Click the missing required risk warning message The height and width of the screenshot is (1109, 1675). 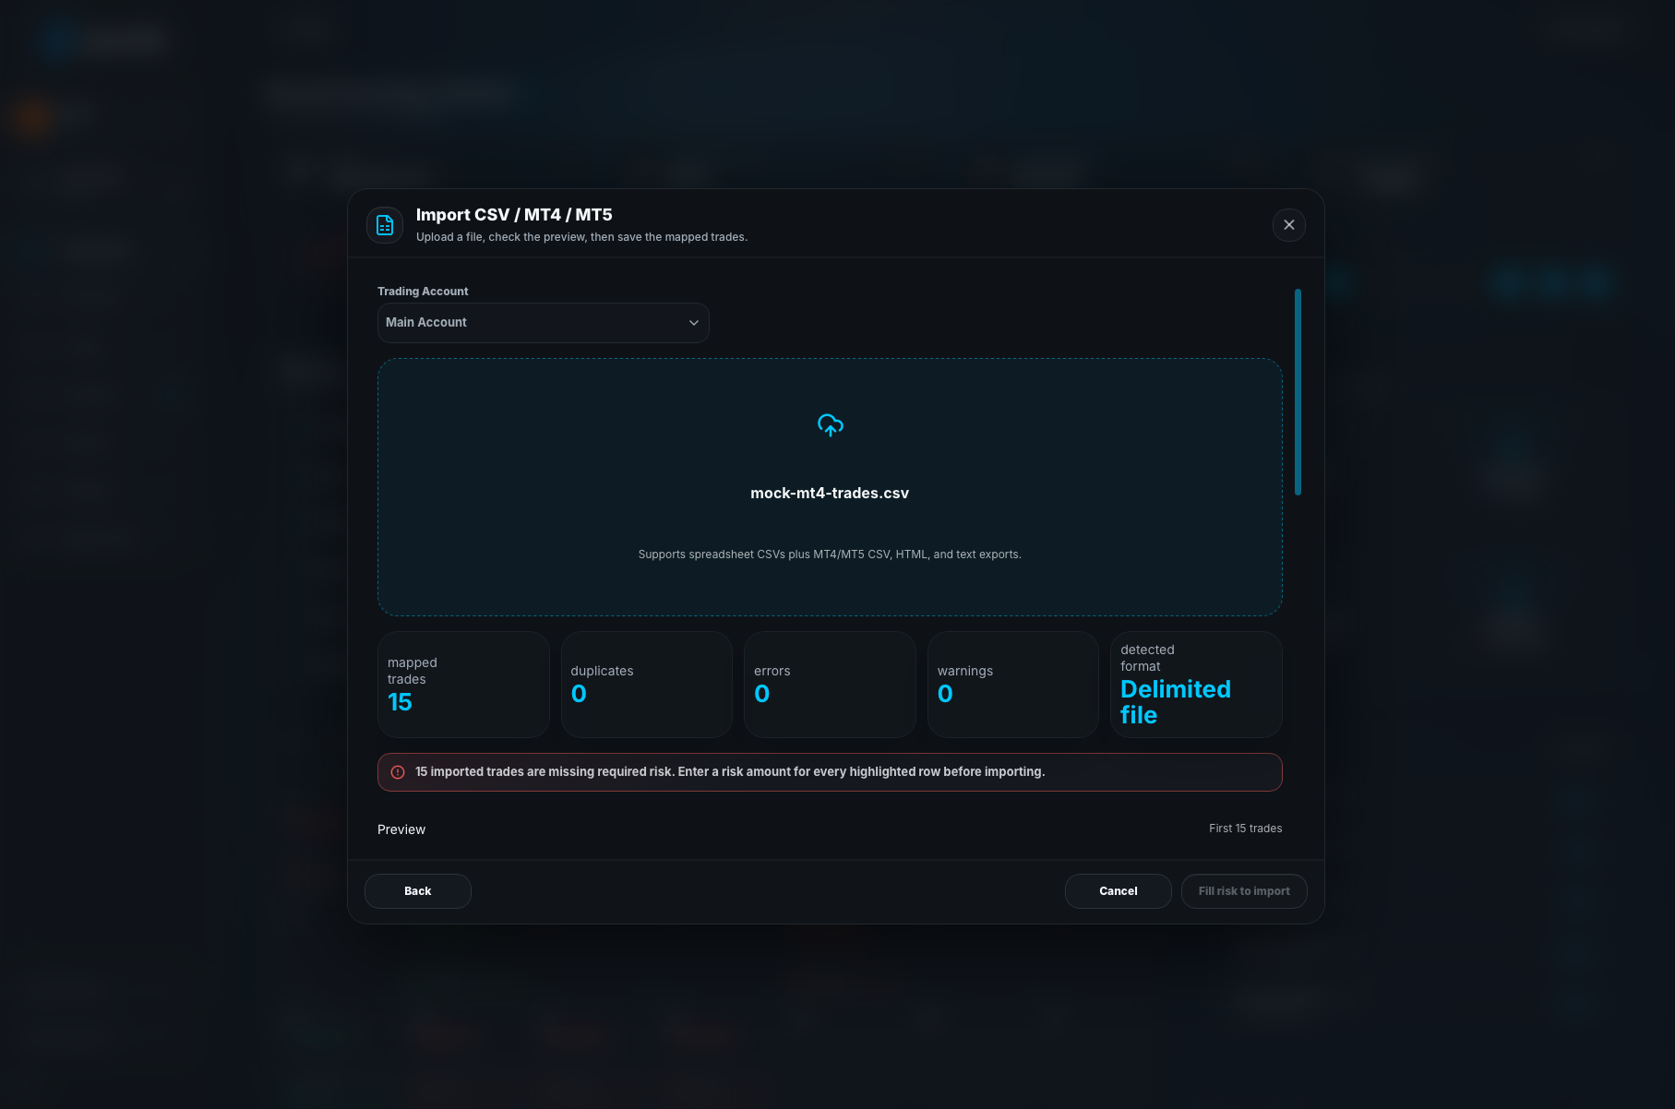(730, 772)
